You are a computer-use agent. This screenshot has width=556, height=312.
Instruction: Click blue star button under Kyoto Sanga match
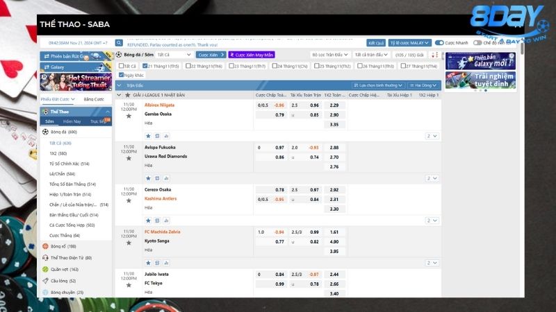pyautogui.click(x=148, y=263)
